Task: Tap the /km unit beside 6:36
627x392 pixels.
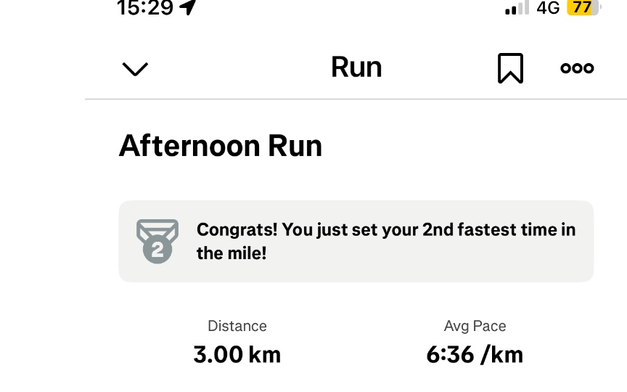Action: pos(501,355)
